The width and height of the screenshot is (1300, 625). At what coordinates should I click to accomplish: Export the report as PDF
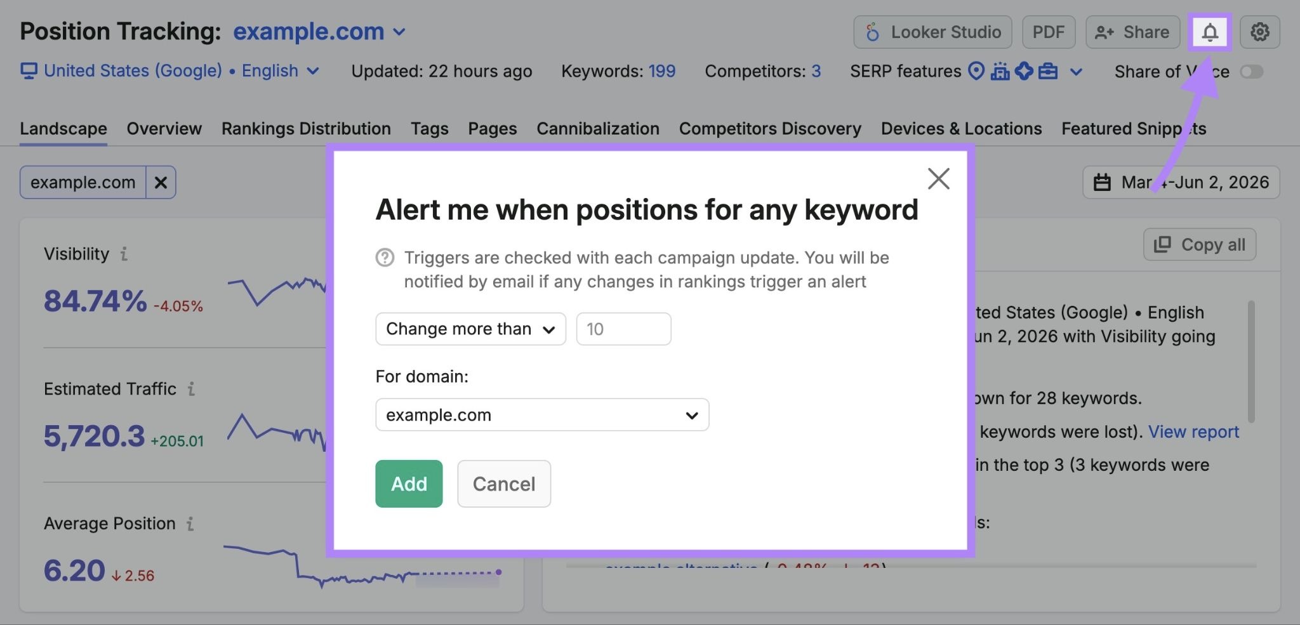pyautogui.click(x=1049, y=32)
